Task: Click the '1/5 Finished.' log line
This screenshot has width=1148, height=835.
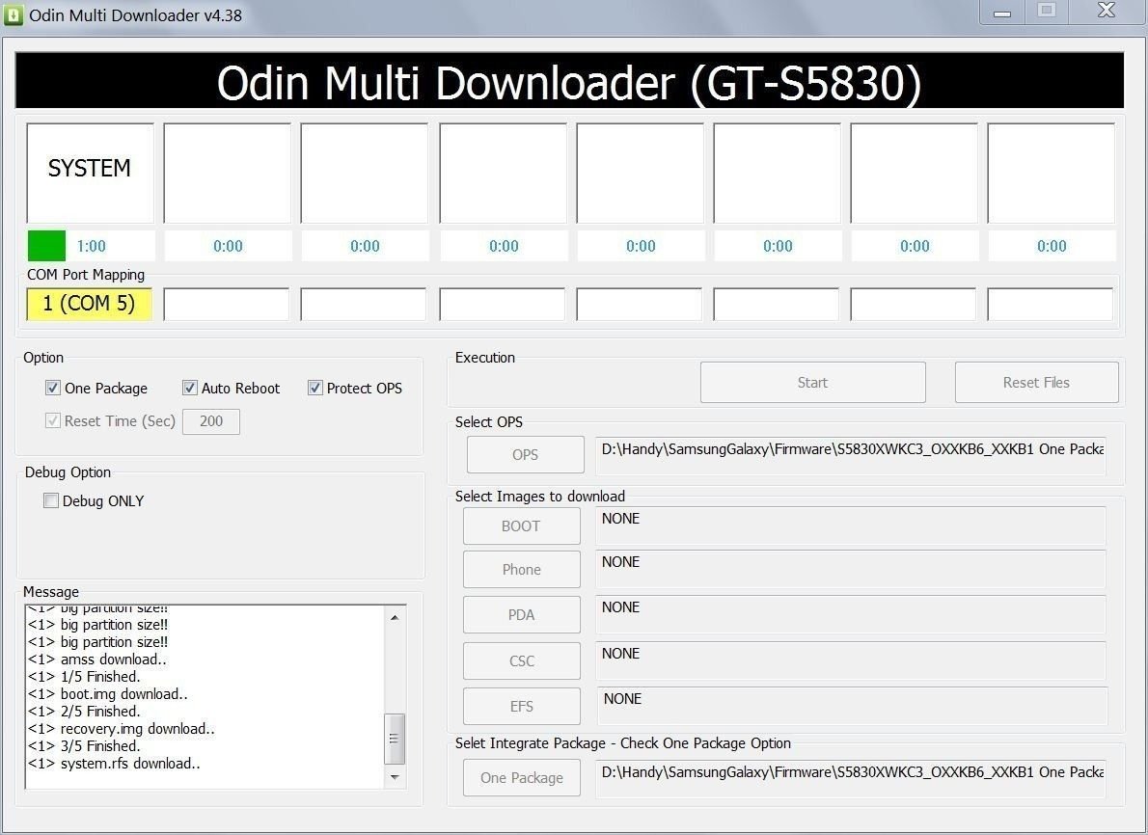Action: pyautogui.click(x=84, y=676)
